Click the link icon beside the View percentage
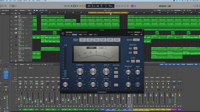The image size is (200, 112). coord(141,35)
